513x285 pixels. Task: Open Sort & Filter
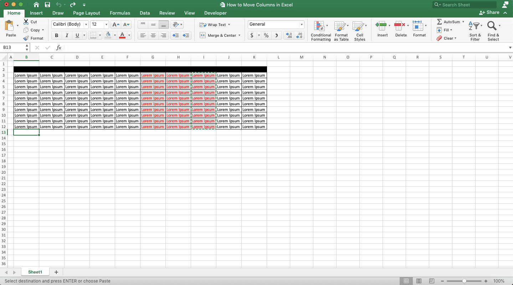point(475,31)
